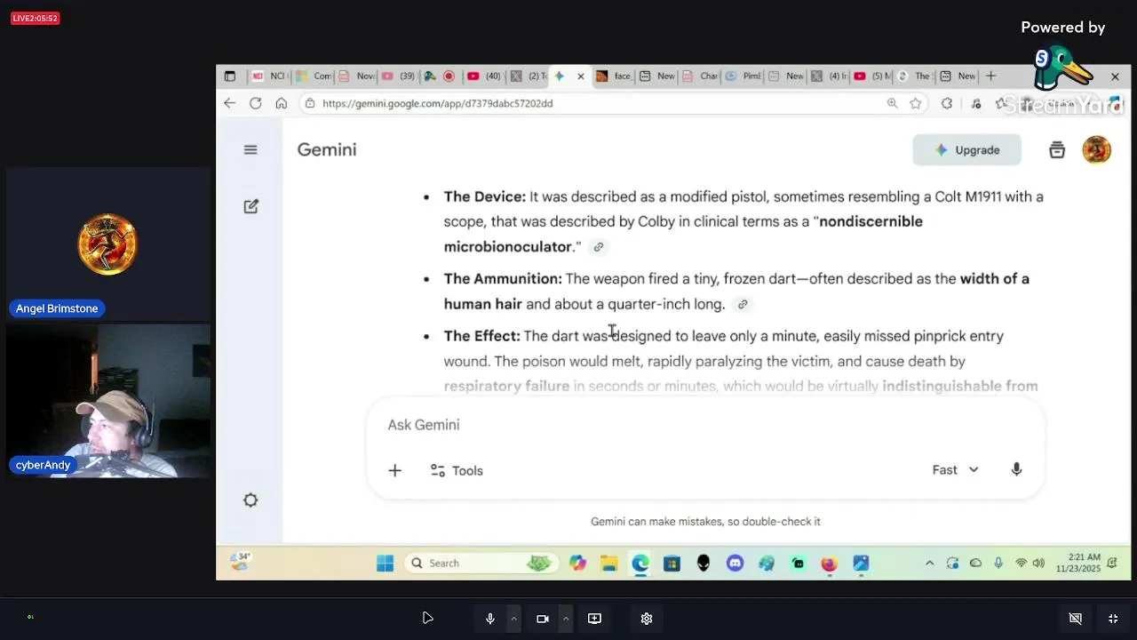
Task: Toggle the hide-video icon in bottom right
Action: point(1075,619)
